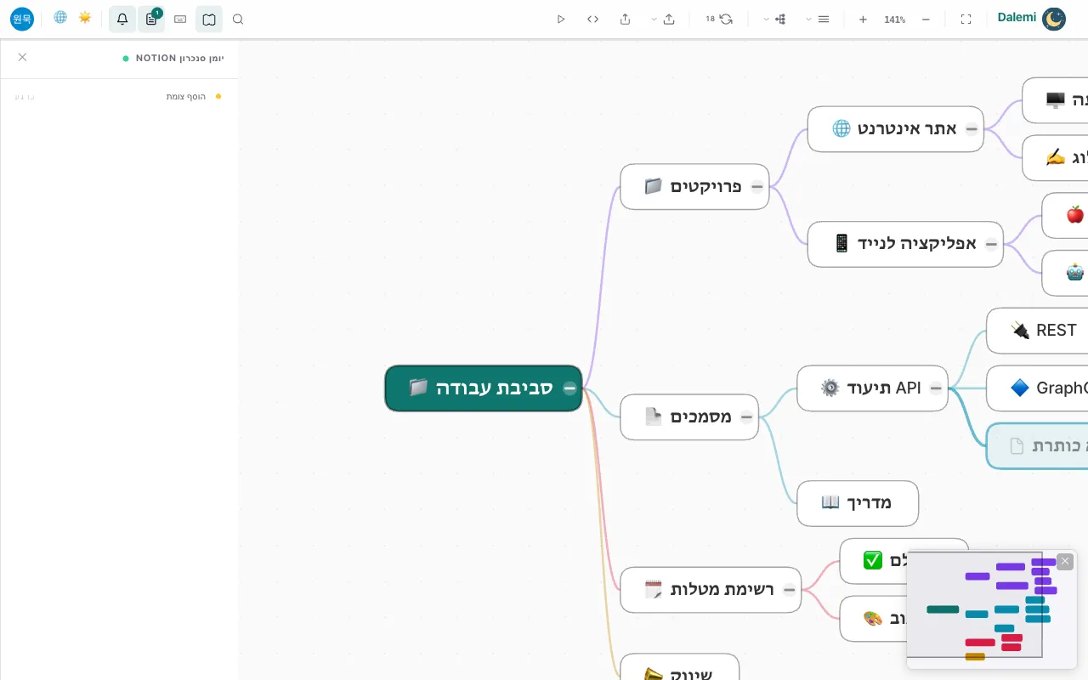Open the code view brackets icon
The width and height of the screenshot is (1088, 680).
pos(593,19)
